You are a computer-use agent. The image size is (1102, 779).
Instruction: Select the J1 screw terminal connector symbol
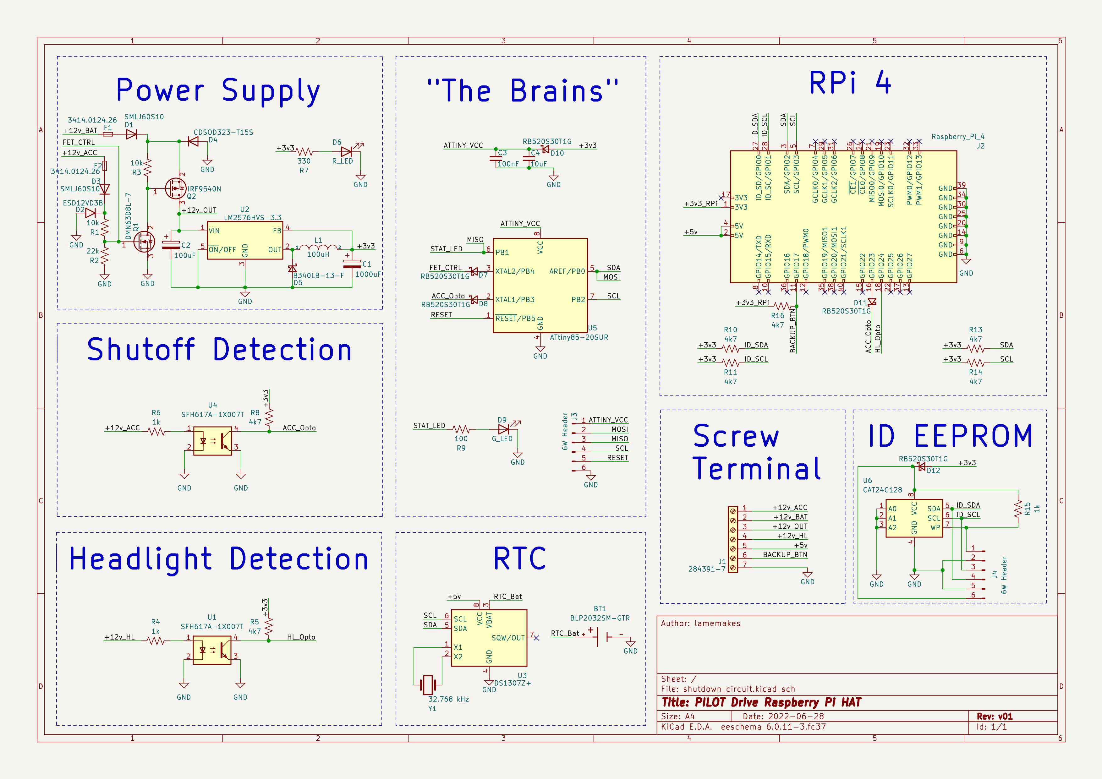[732, 539]
